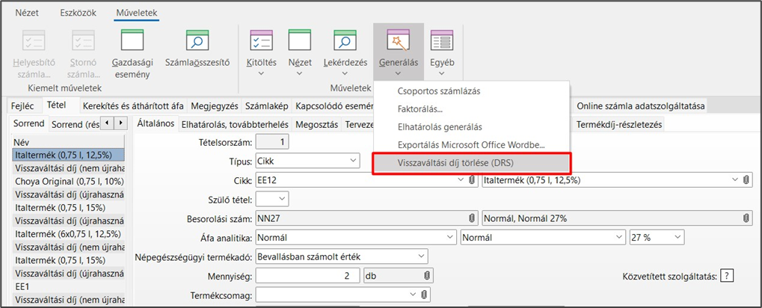Image resolution: width=762 pixels, height=308 pixels.
Task: Open the Típus Cikk dropdown
Action: coord(352,161)
